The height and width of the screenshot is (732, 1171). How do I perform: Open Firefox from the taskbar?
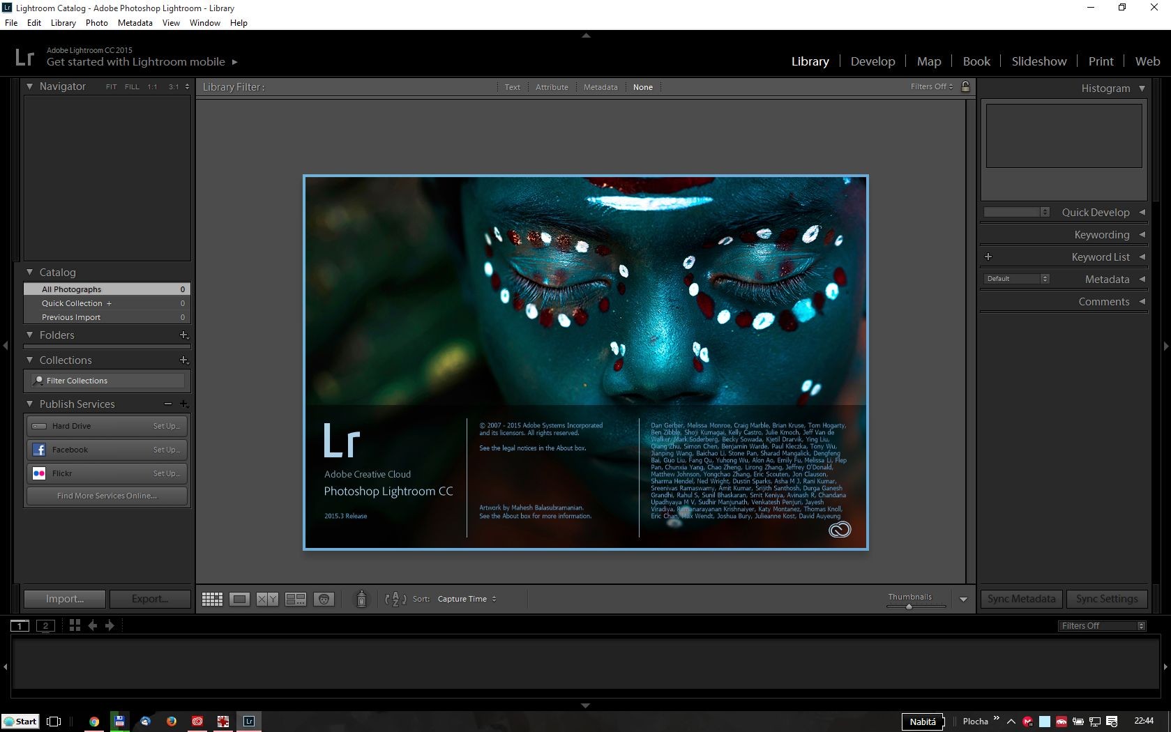[172, 722]
